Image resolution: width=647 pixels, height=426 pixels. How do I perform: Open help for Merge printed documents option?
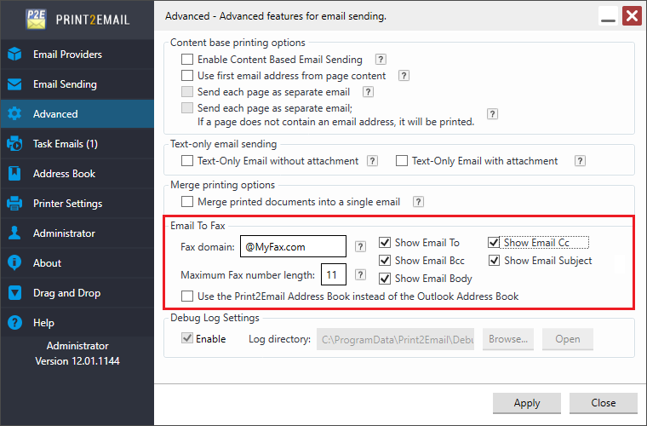418,201
